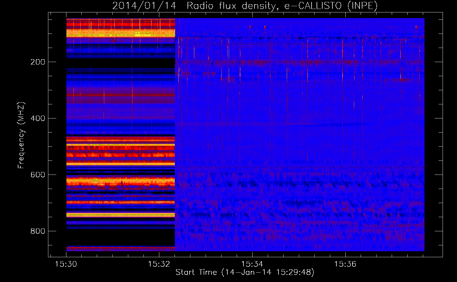This screenshot has width=457, height=282.
Task: Click the 200 frequency tick label
Action: point(38,62)
